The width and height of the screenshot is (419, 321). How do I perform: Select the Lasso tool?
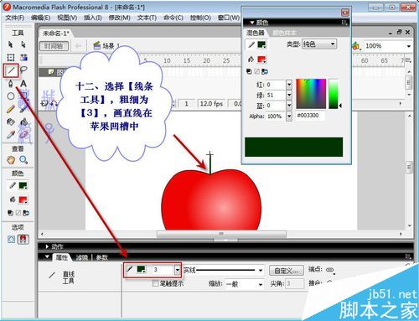click(23, 70)
